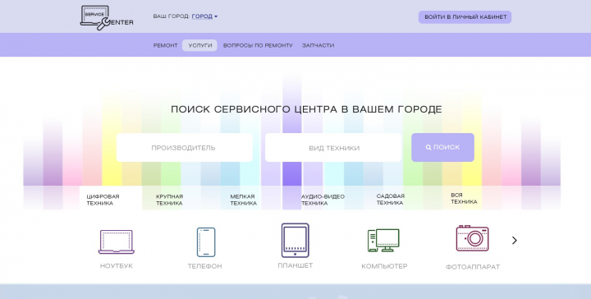Switch to Садовая техника tab

[390, 200]
